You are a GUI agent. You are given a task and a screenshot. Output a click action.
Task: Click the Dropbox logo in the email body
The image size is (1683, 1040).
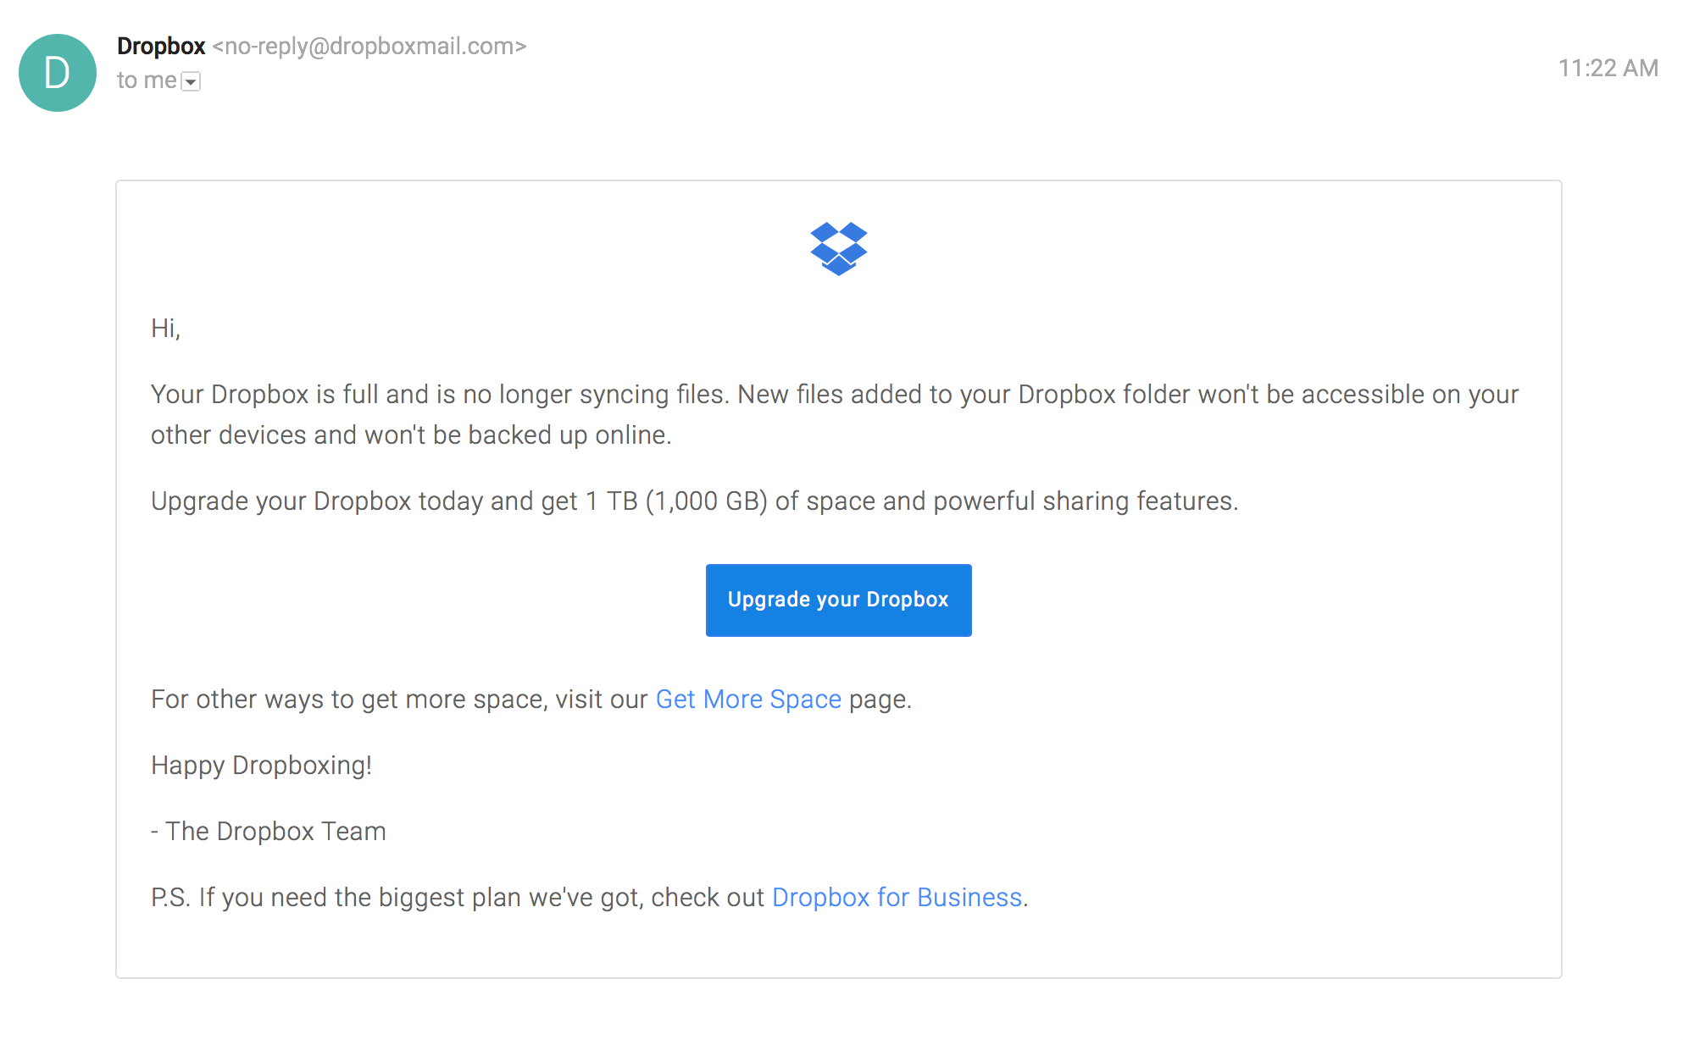[x=839, y=249]
